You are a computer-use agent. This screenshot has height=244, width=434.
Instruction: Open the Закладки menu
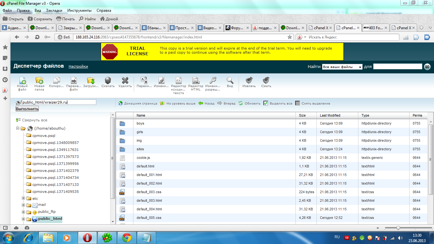tap(54, 10)
